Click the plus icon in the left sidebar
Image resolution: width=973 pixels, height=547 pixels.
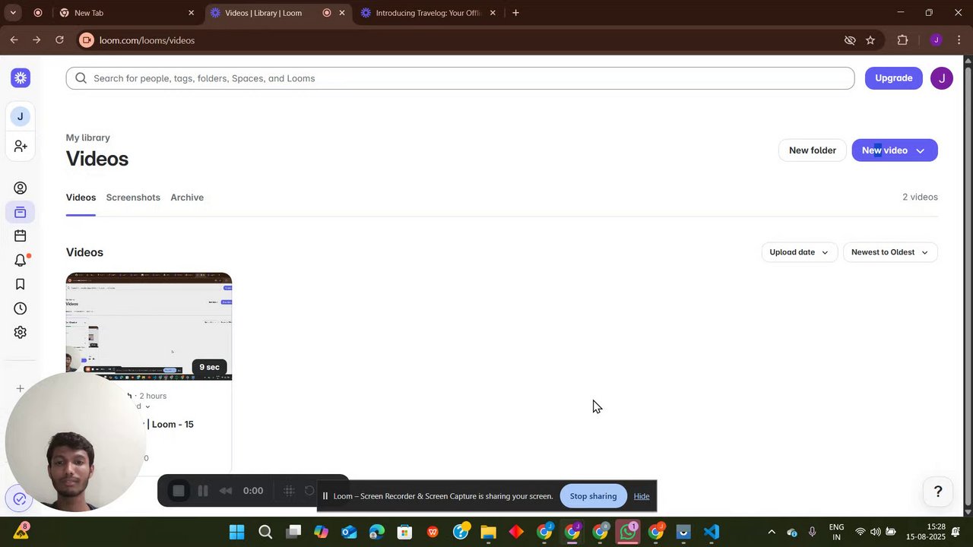(x=21, y=388)
